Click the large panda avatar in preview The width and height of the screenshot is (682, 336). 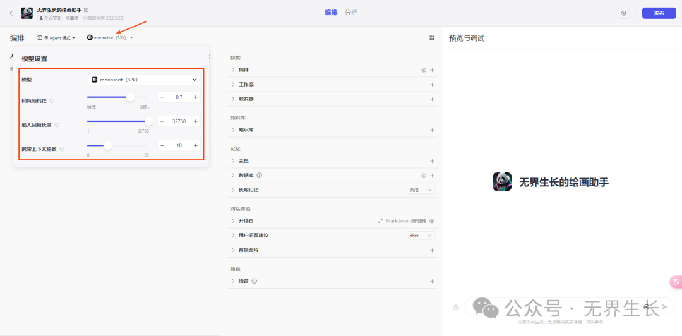(x=503, y=182)
